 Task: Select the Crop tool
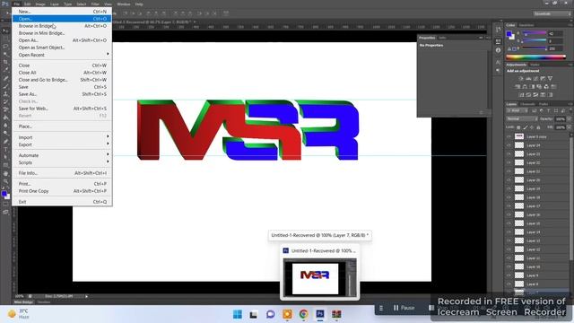[x=5, y=62]
